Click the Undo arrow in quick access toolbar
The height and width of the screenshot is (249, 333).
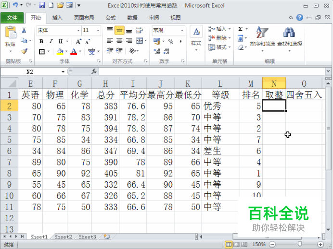click(15, 5)
